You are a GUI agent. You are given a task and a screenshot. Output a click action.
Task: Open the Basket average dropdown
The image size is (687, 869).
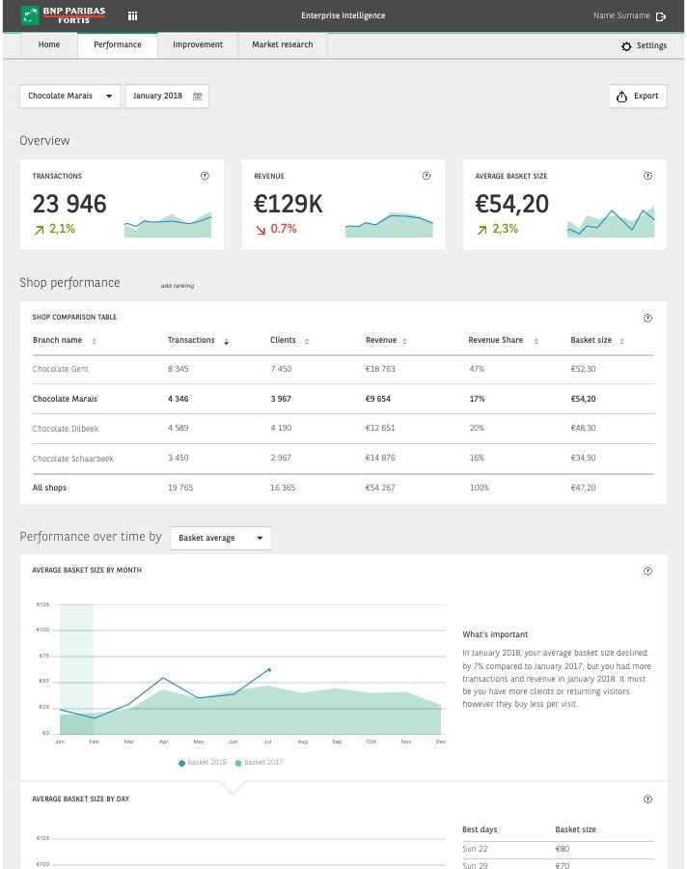click(x=221, y=538)
